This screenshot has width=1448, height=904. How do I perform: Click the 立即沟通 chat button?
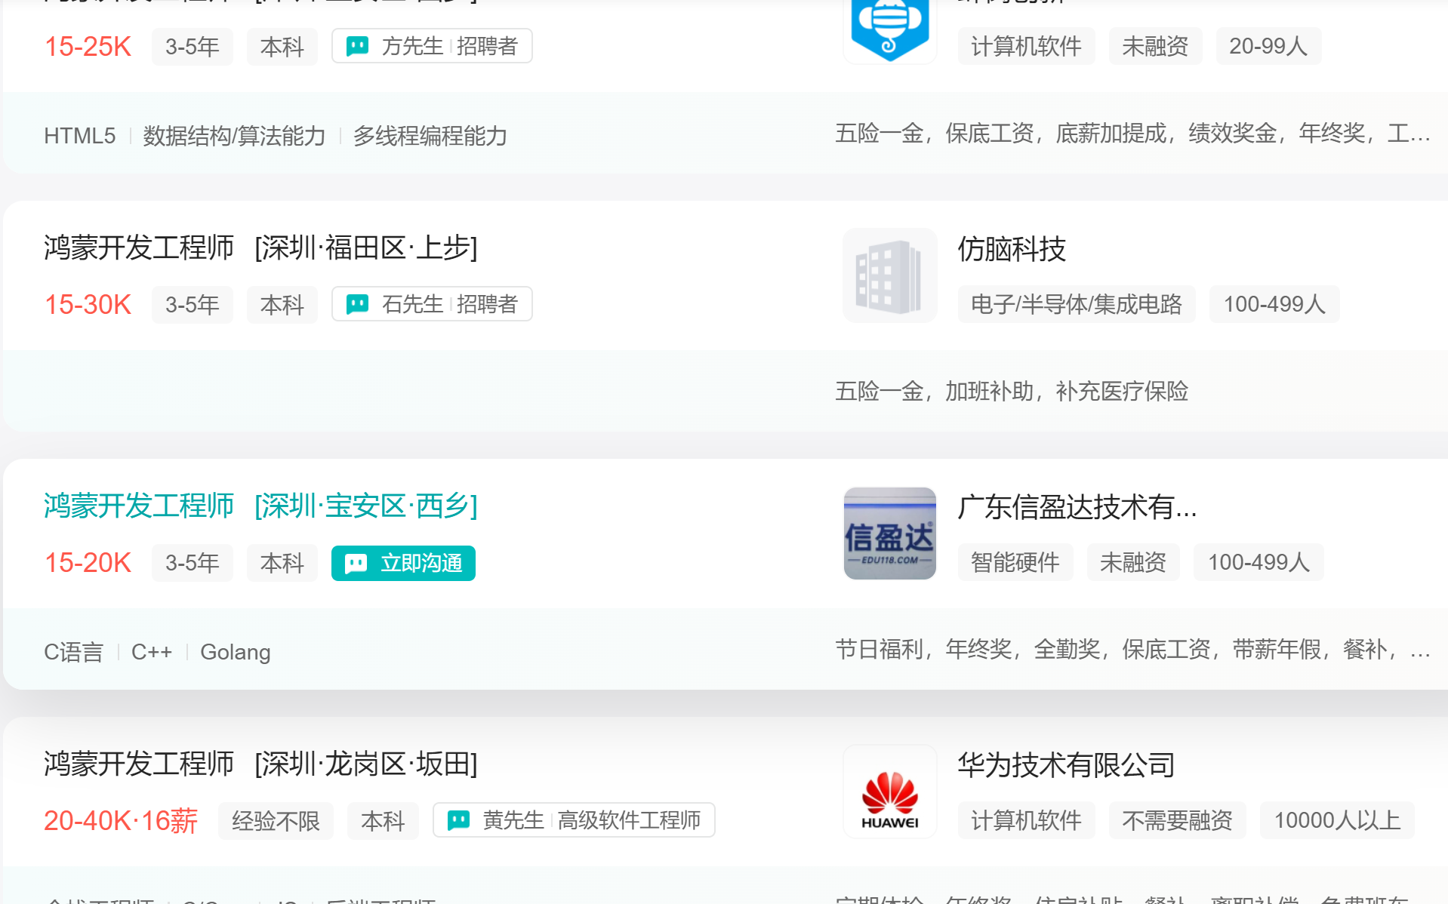point(403,563)
